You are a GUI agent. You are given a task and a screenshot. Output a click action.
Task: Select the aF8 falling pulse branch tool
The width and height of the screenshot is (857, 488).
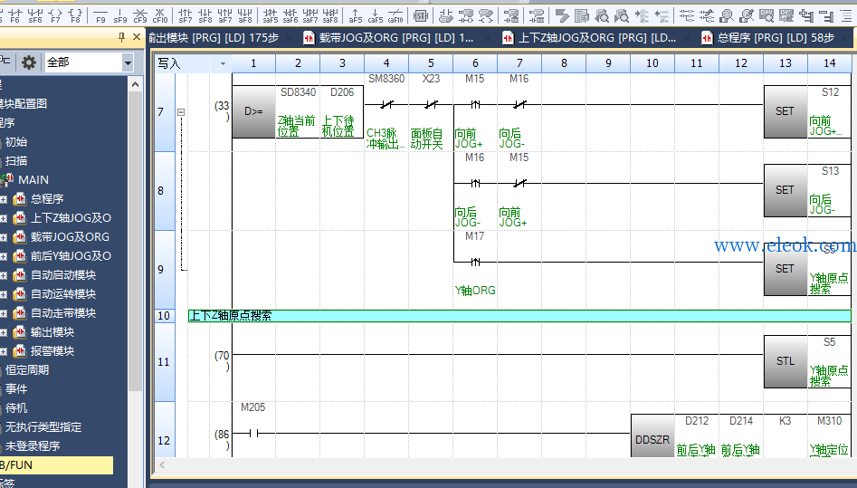245,15
